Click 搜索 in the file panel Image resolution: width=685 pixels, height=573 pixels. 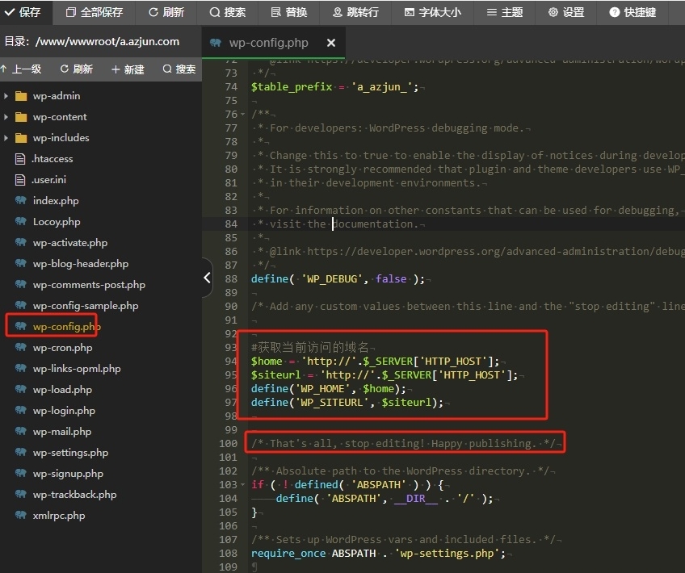click(x=179, y=69)
